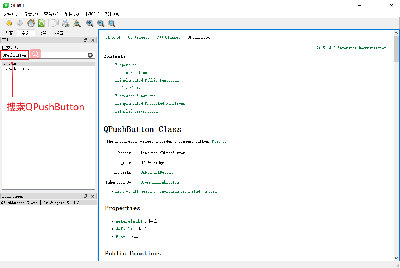
Task: Jump to Detailed Description in Contents
Action: click(137, 111)
